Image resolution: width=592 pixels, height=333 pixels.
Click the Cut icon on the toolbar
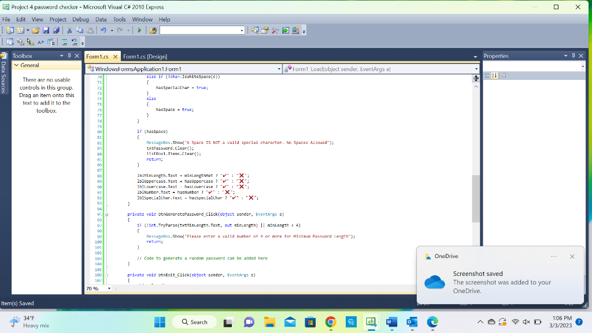pyautogui.click(x=69, y=31)
